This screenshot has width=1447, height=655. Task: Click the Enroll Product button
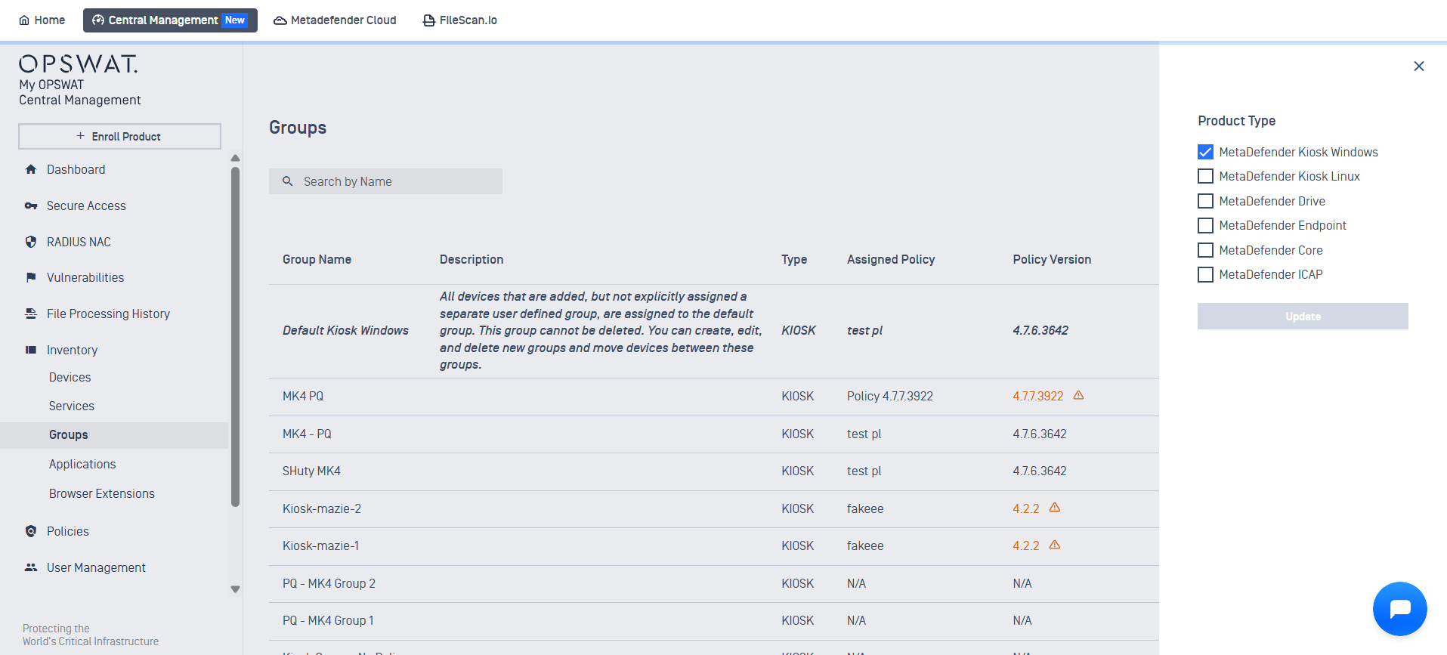[119, 136]
